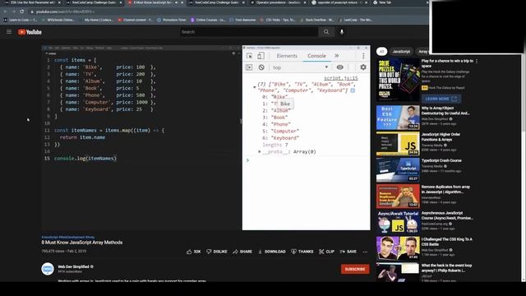
Task: Expand more DevTools tabs chevron
Action: click(x=336, y=56)
